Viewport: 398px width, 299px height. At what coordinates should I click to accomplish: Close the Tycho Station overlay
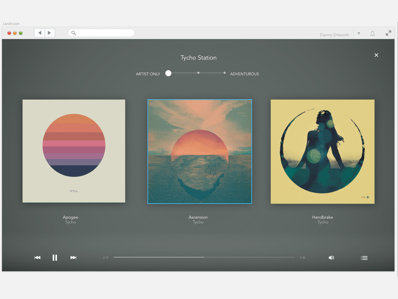coord(377,55)
